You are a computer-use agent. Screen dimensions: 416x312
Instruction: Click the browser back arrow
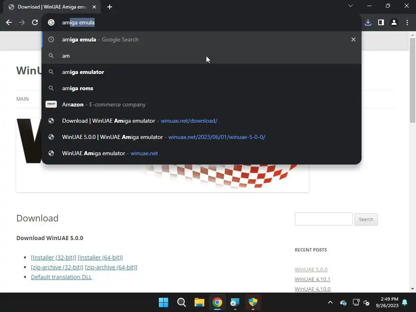[9, 23]
